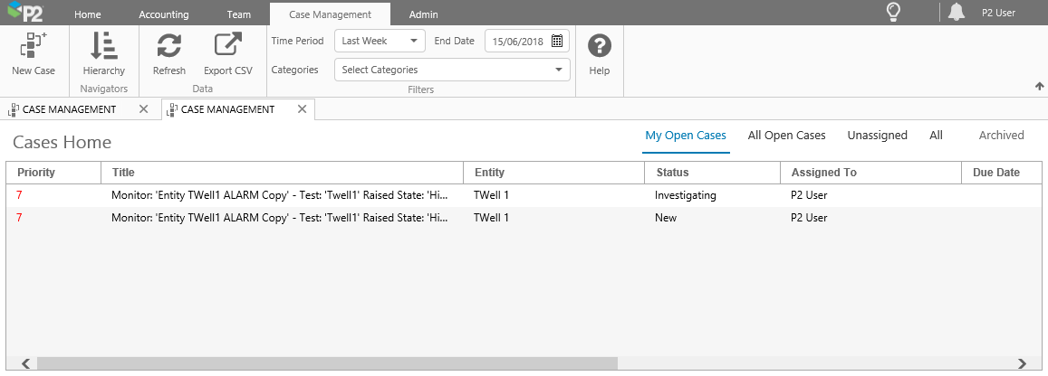Click the New Case icon
Image resolution: width=1048 pixels, height=376 pixels.
(34, 47)
